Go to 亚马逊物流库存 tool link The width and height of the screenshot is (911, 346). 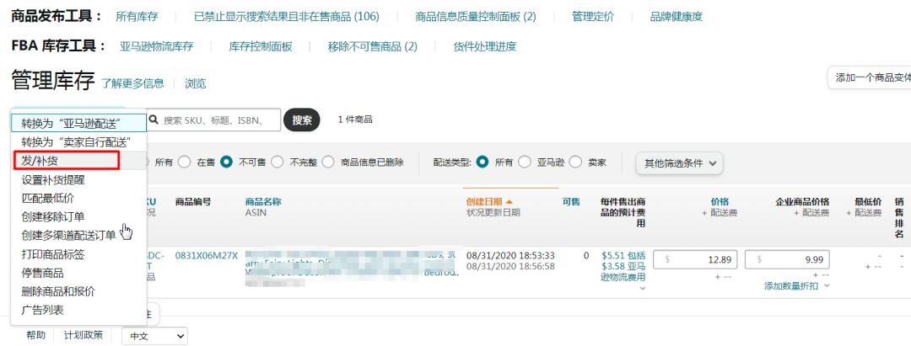click(156, 46)
